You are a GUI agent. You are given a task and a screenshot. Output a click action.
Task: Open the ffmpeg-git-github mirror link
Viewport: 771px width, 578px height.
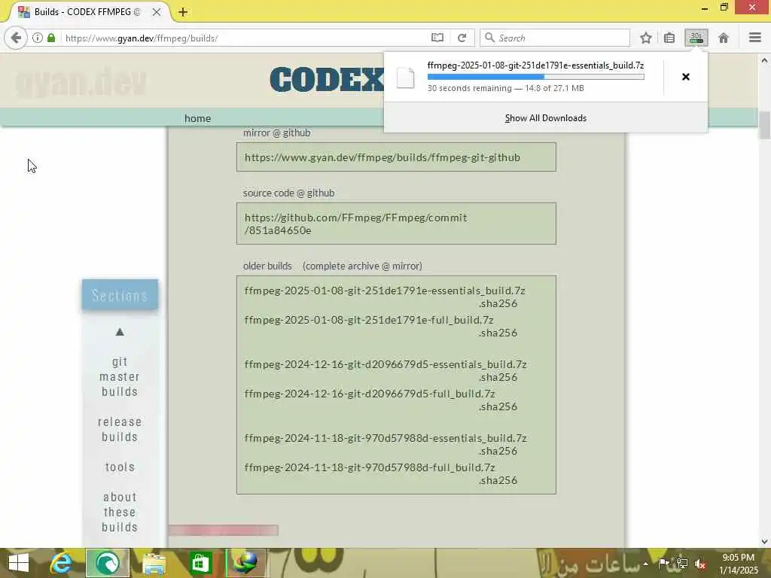click(382, 157)
